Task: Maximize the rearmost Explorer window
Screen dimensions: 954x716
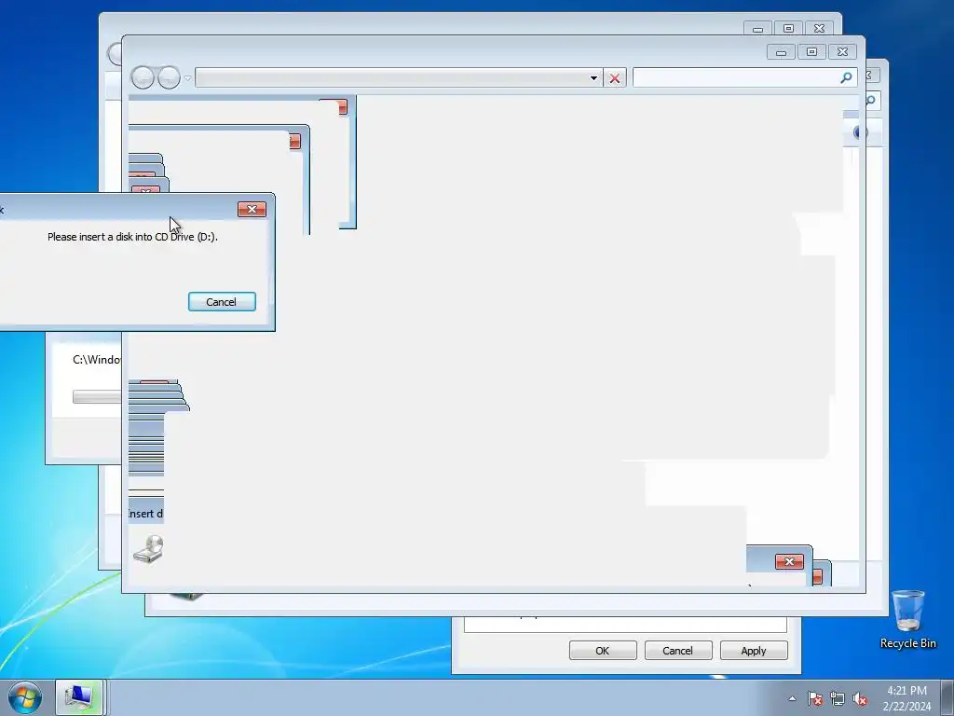Action: pyautogui.click(x=788, y=29)
